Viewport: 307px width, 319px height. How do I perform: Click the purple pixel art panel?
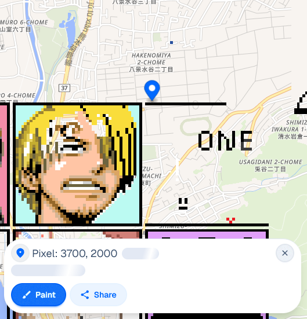pos(207,234)
